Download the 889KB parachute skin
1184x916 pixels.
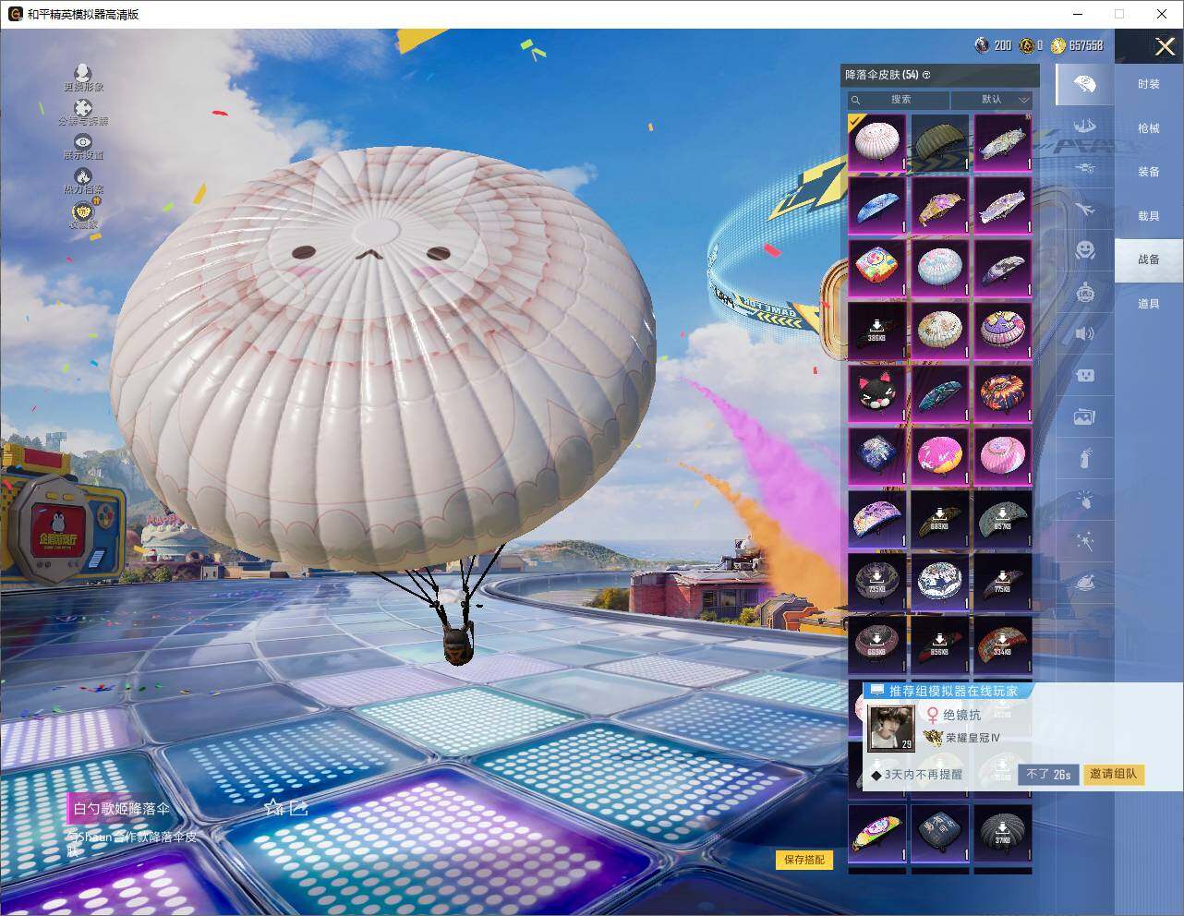pos(940,518)
